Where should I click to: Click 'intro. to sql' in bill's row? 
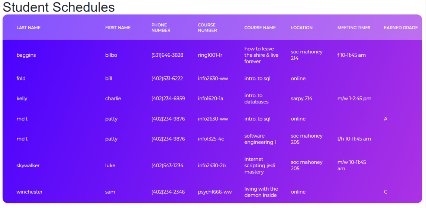pos(257,79)
